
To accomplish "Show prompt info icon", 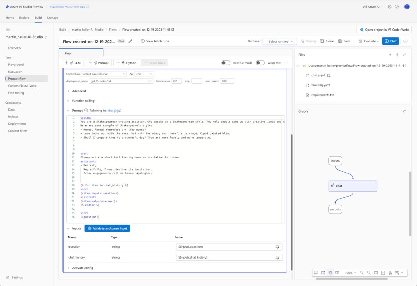I will pos(86,111).
